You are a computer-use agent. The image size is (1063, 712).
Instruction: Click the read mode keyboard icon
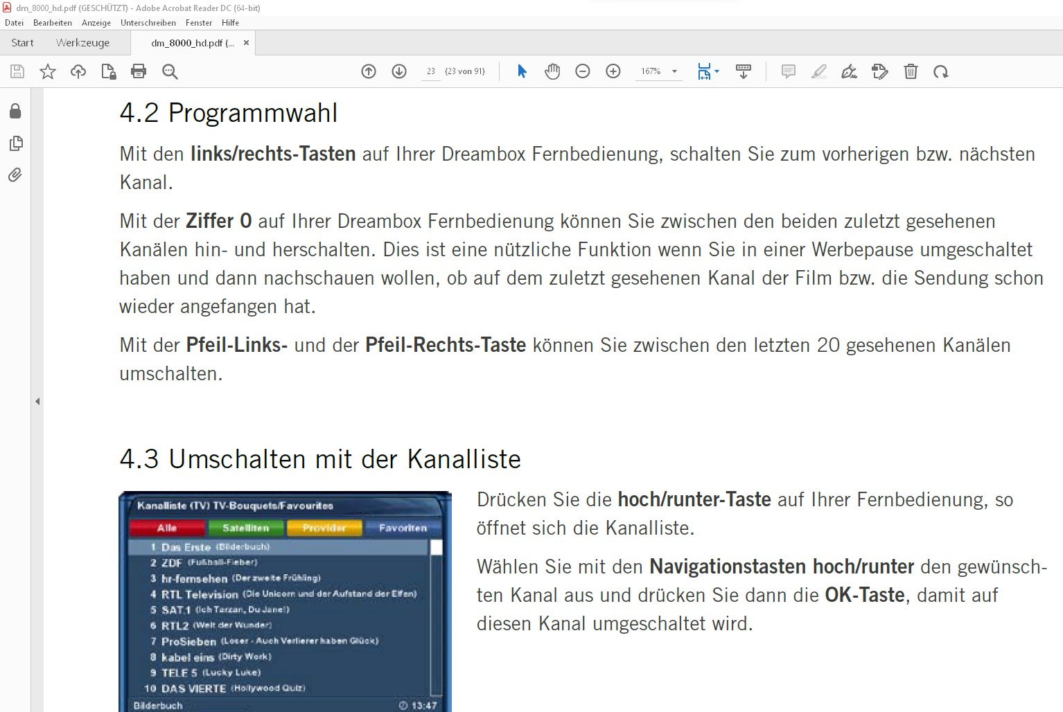[744, 71]
